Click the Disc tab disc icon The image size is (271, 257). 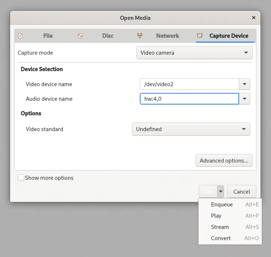click(x=80, y=36)
